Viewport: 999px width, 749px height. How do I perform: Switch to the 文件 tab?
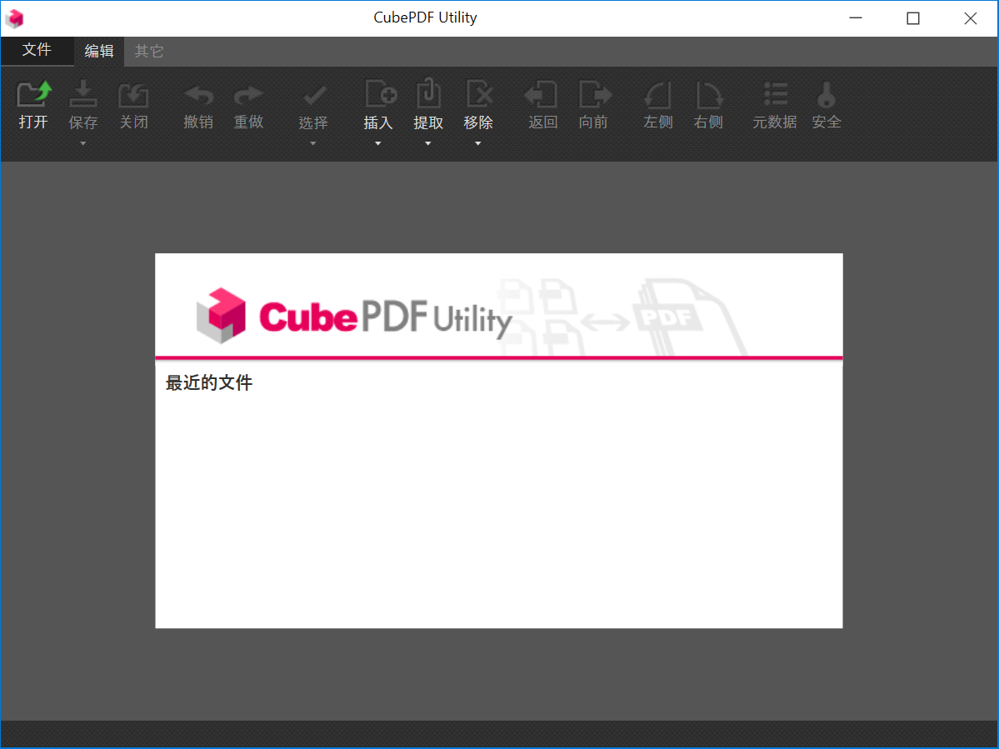click(37, 50)
